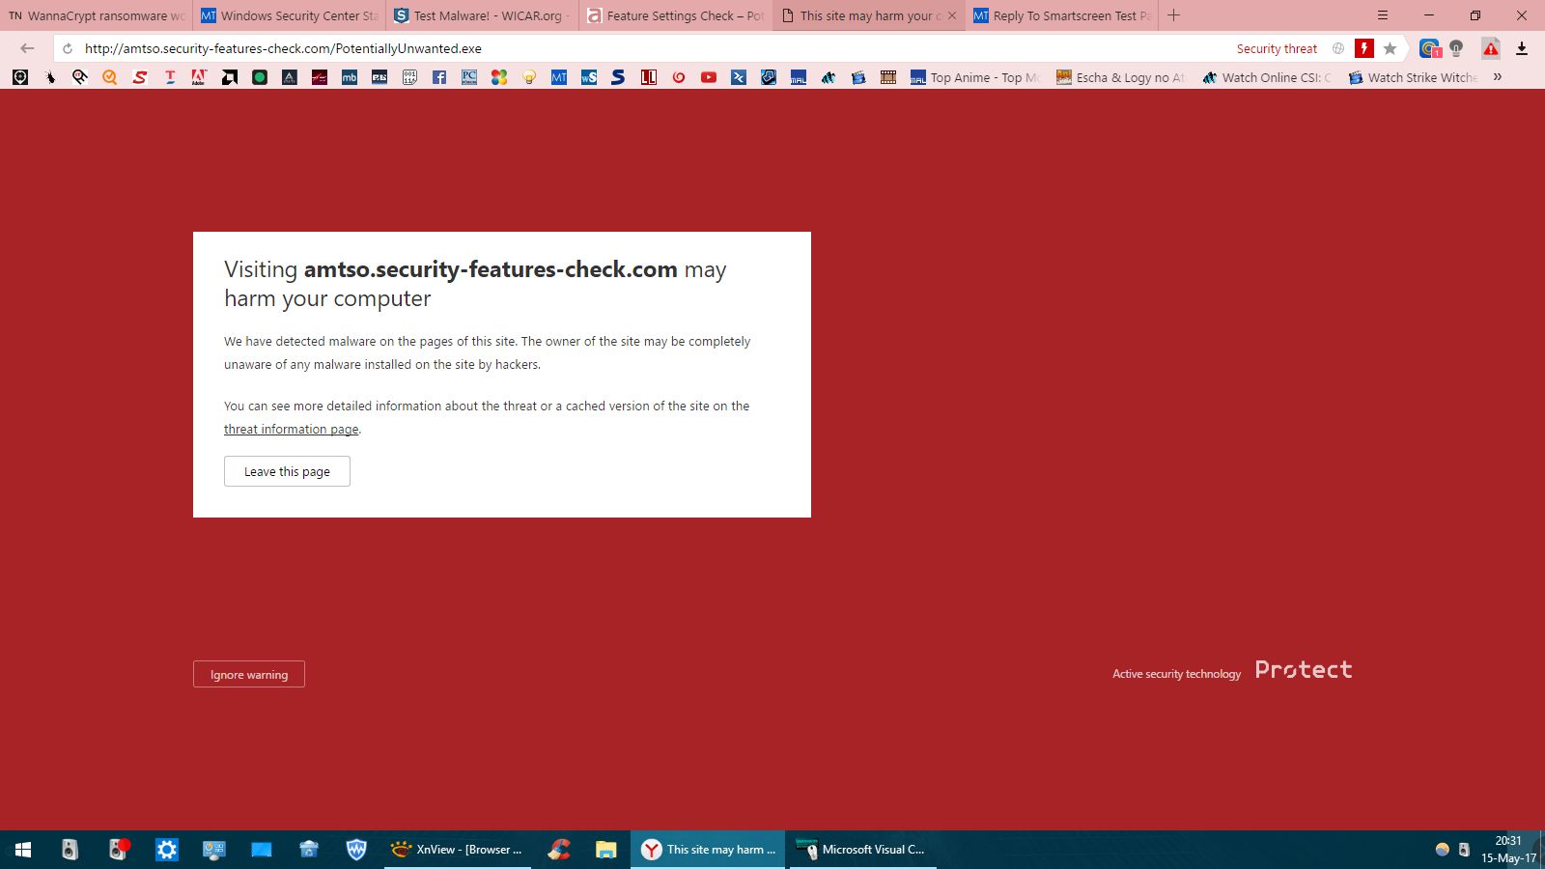1545x869 pixels.
Task: Expand hidden bookmarks with double chevron
Action: (1498, 77)
